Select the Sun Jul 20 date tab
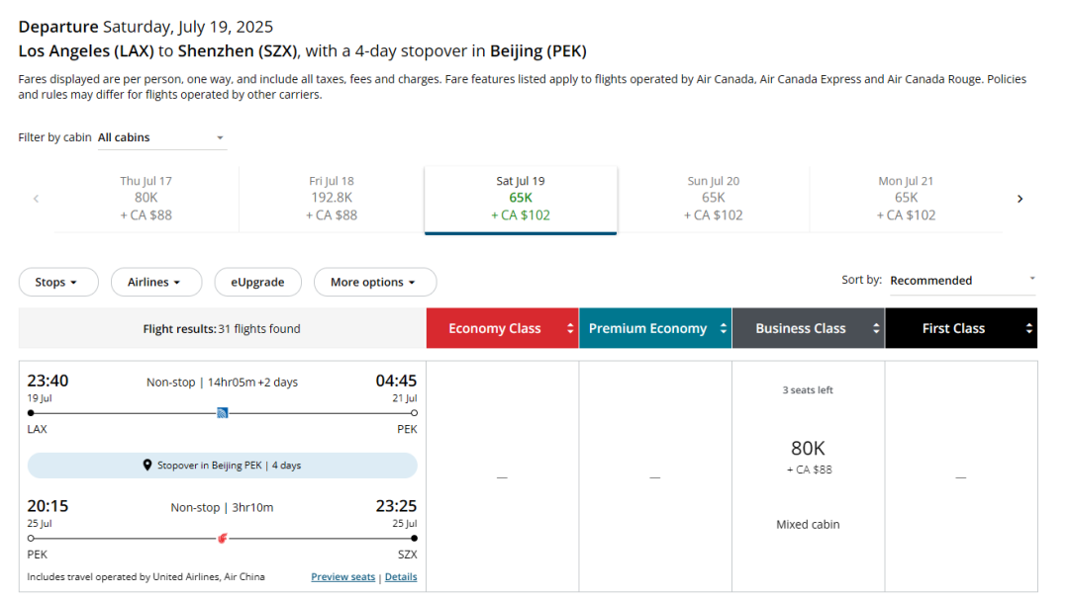Viewport: 1069px width, 598px height. [x=713, y=198]
